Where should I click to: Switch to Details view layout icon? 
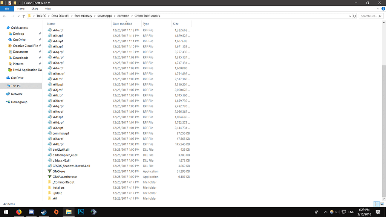point(377,204)
